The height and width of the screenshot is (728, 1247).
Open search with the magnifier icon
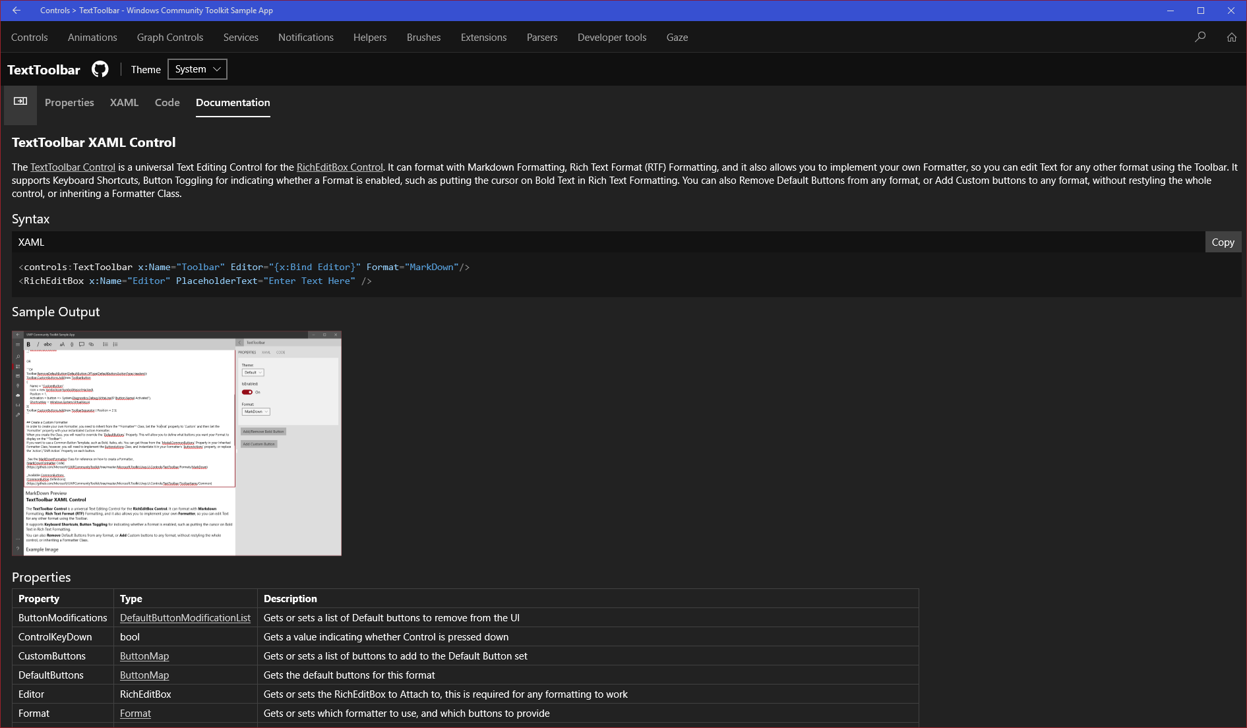tap(1200, 38)
